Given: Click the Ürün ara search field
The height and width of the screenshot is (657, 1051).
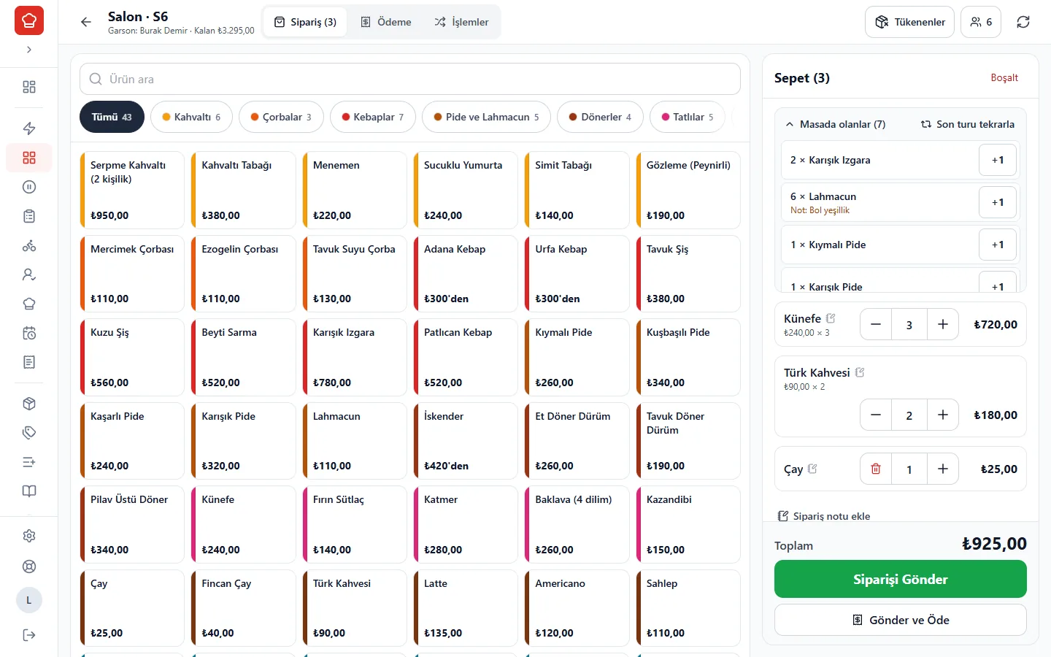Looking at the screenshot, I should 410,79.
